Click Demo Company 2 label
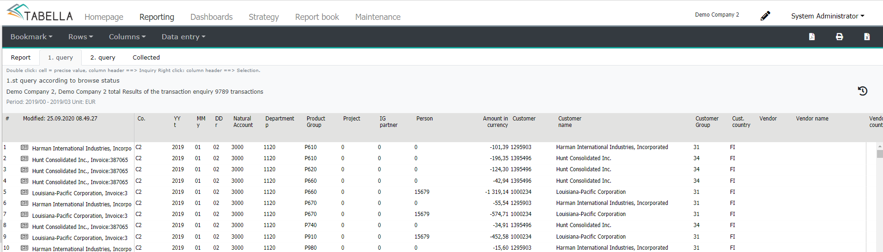Screen dimensions: 883x252 click(x=717, y=15)
